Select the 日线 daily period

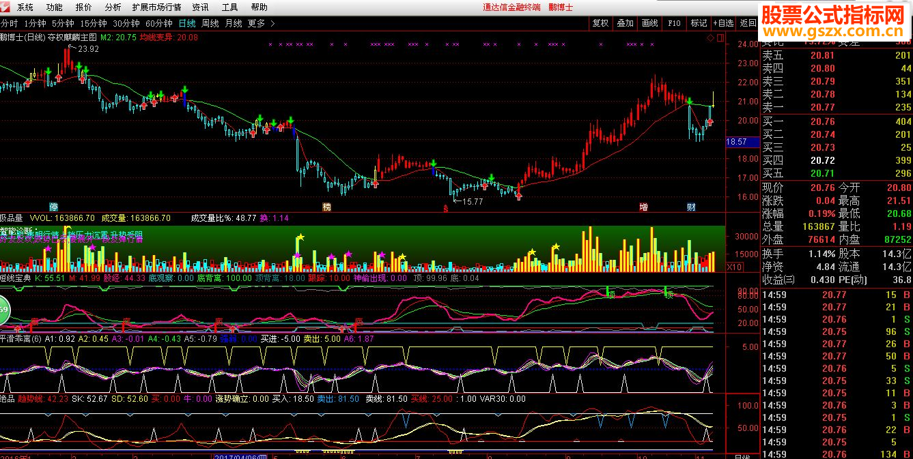(x=187, y=23)
